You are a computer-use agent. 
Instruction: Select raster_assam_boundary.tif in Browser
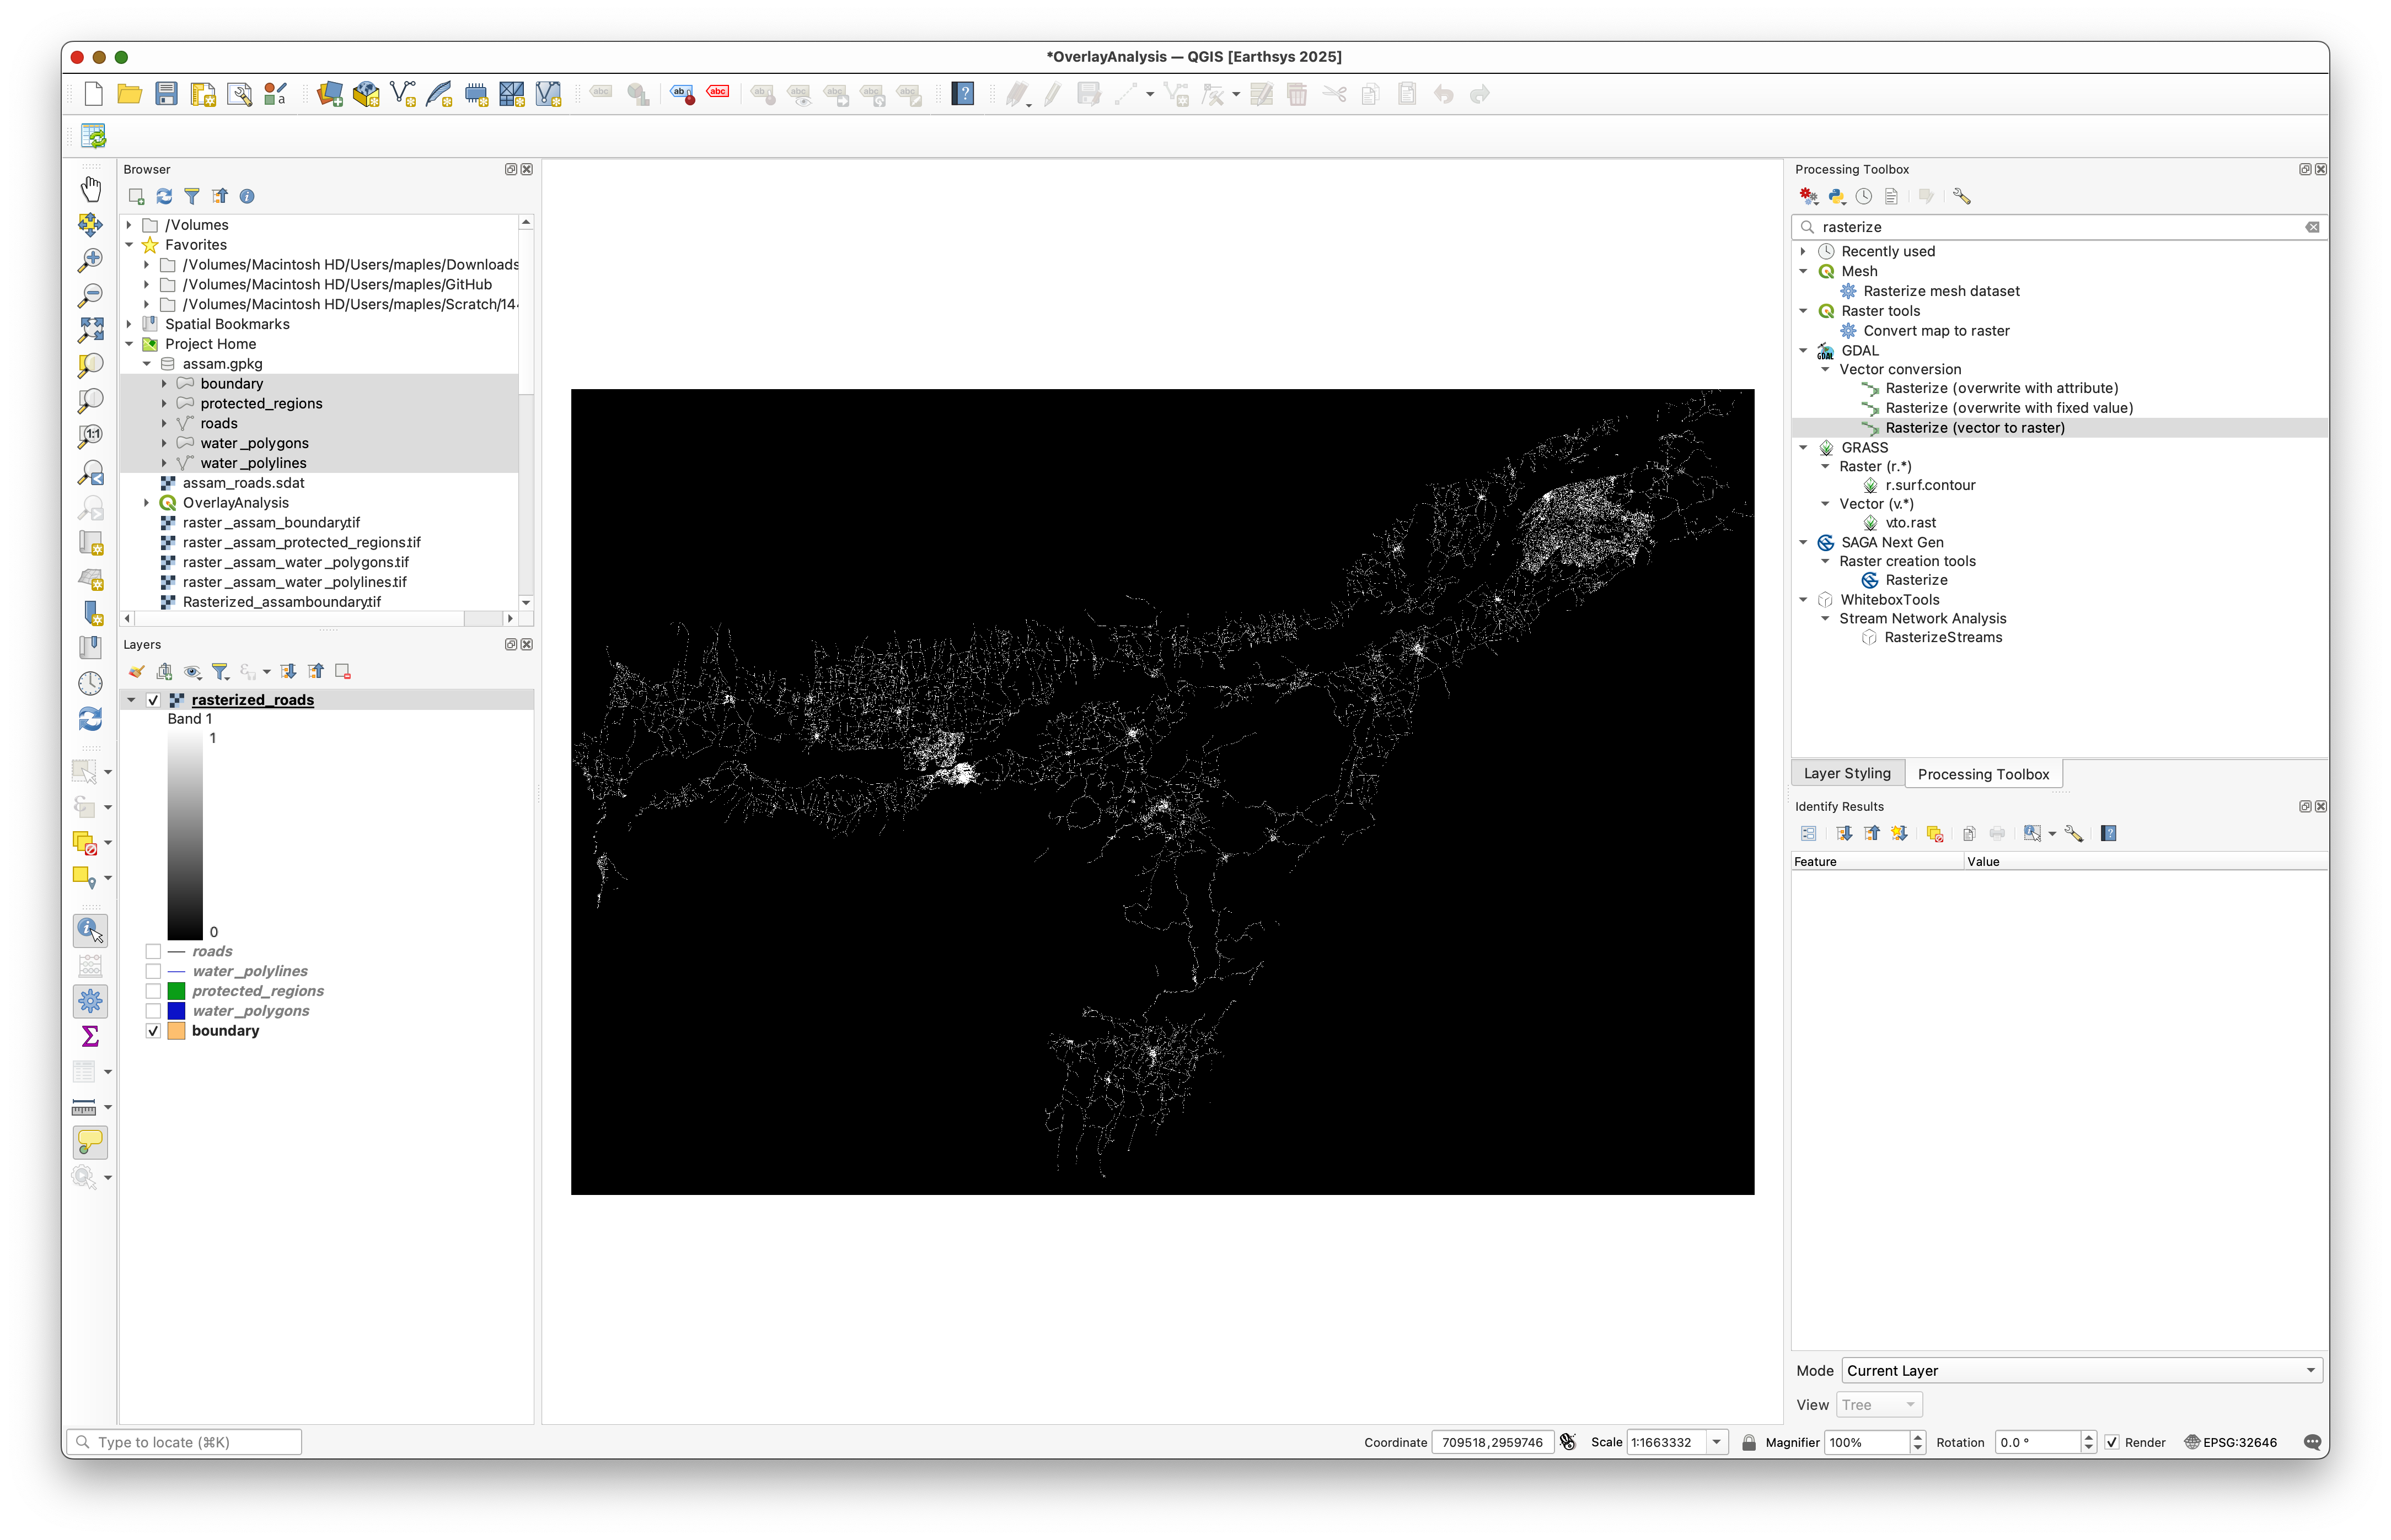(x=271, y=523)
